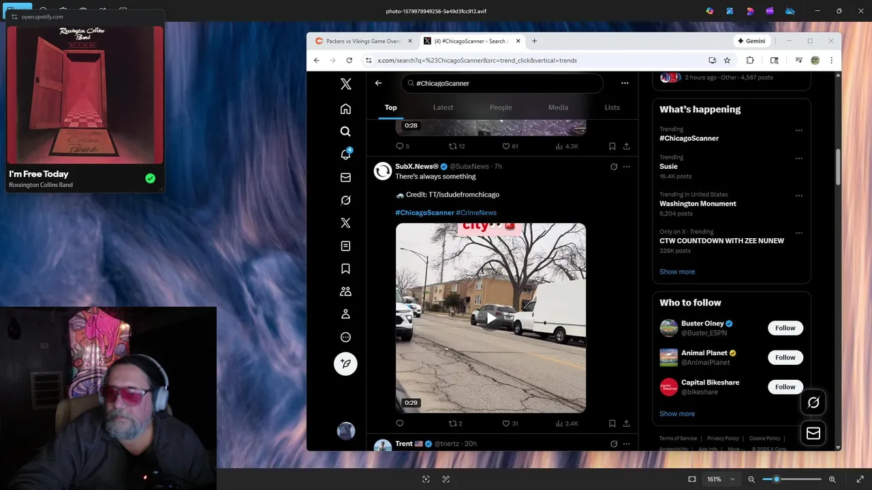Go back using arrow beside search box
Viewport: 872px width, 490px height.
378,83
